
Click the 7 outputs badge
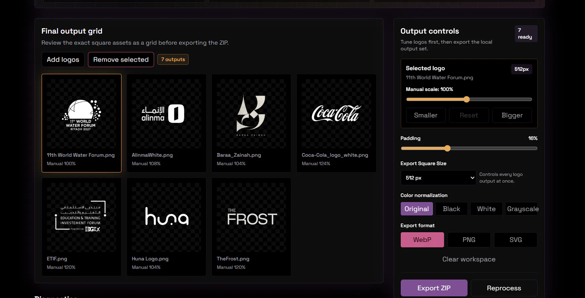tap(173, 59)
